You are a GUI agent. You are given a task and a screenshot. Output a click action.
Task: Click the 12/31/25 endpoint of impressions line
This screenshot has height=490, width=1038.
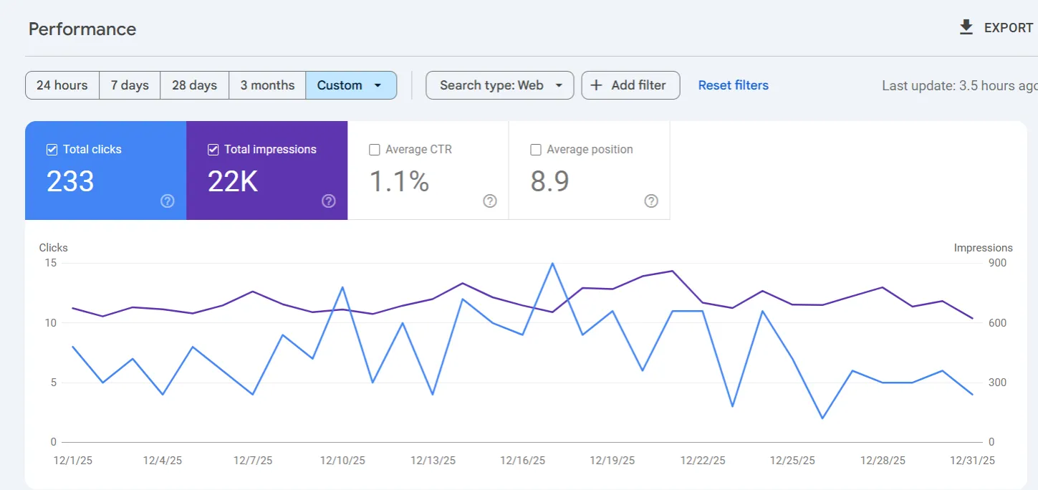tap(972, 318)
